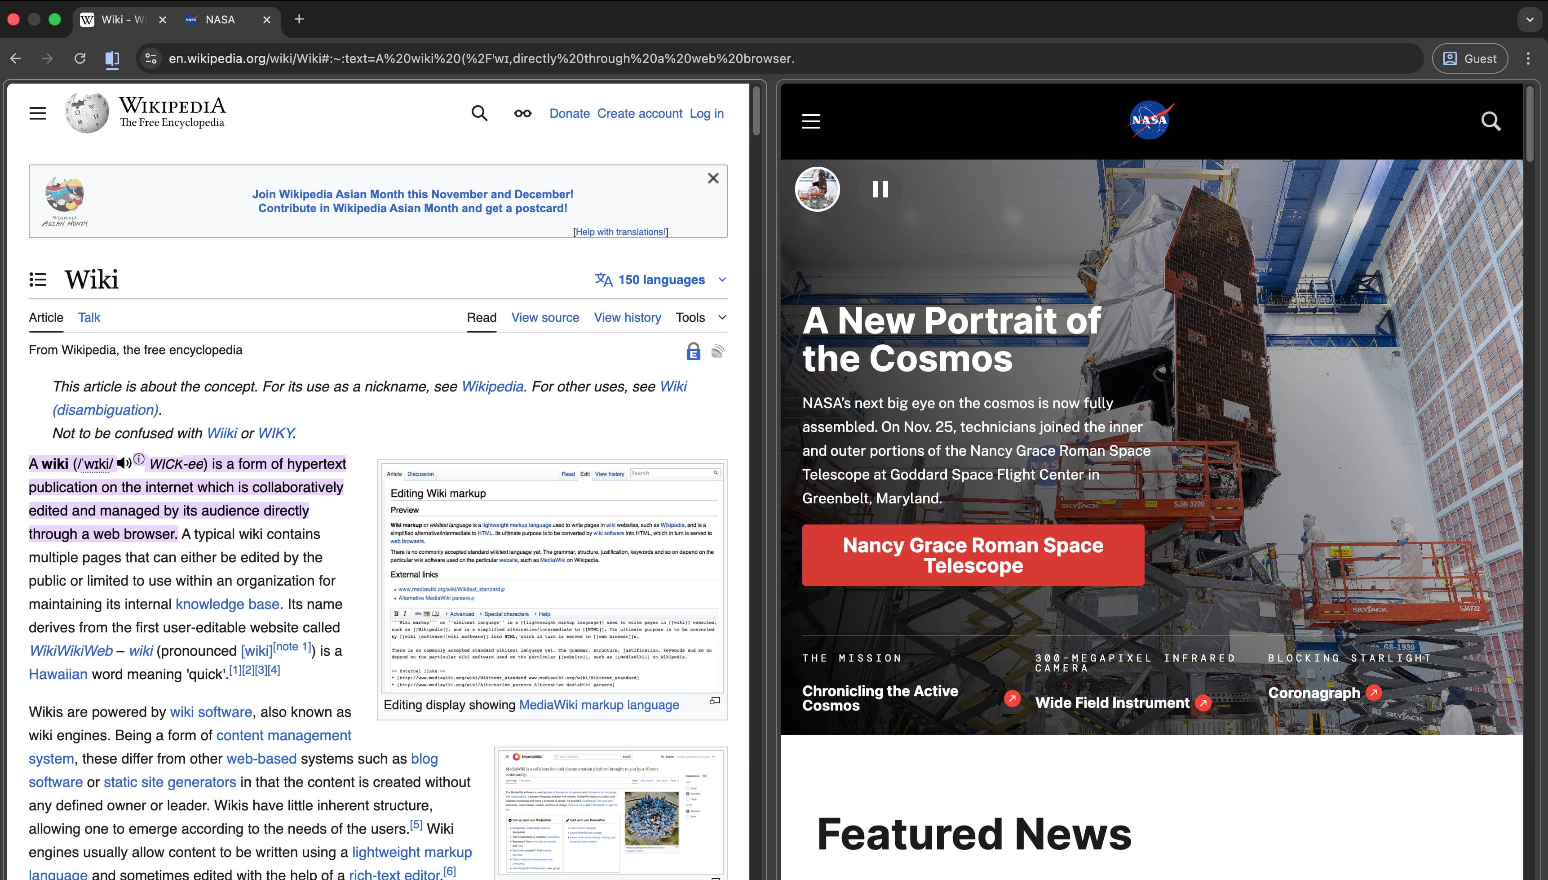Click Chrome split view icon in toolbar
Image resolution: width=1548 pixels, height=880 pixels.
tap(112, 58)
